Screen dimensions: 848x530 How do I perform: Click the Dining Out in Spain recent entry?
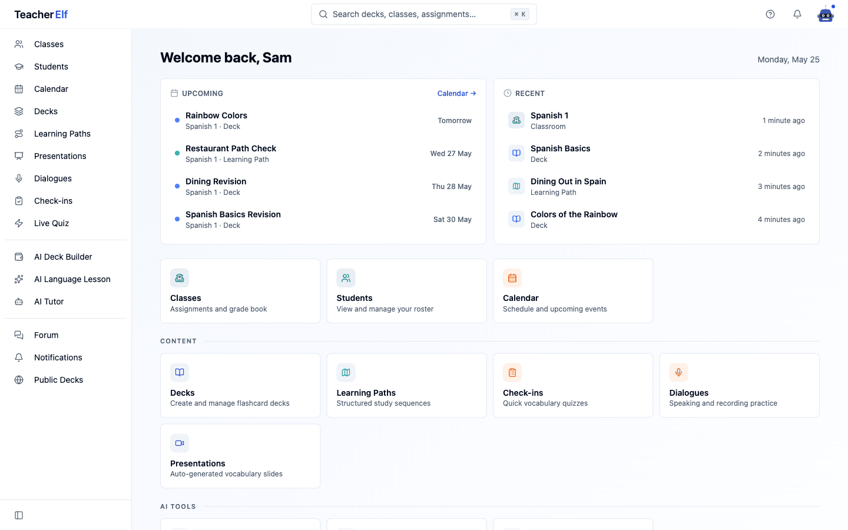click(x=657, y=186)
